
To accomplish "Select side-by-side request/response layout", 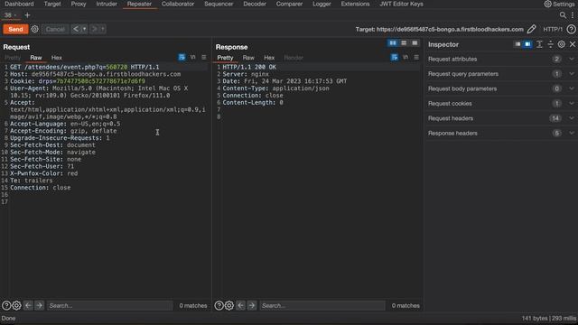I will (x=393, y=43).
